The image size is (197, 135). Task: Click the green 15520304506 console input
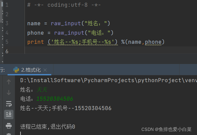click(x=54, y=99)
